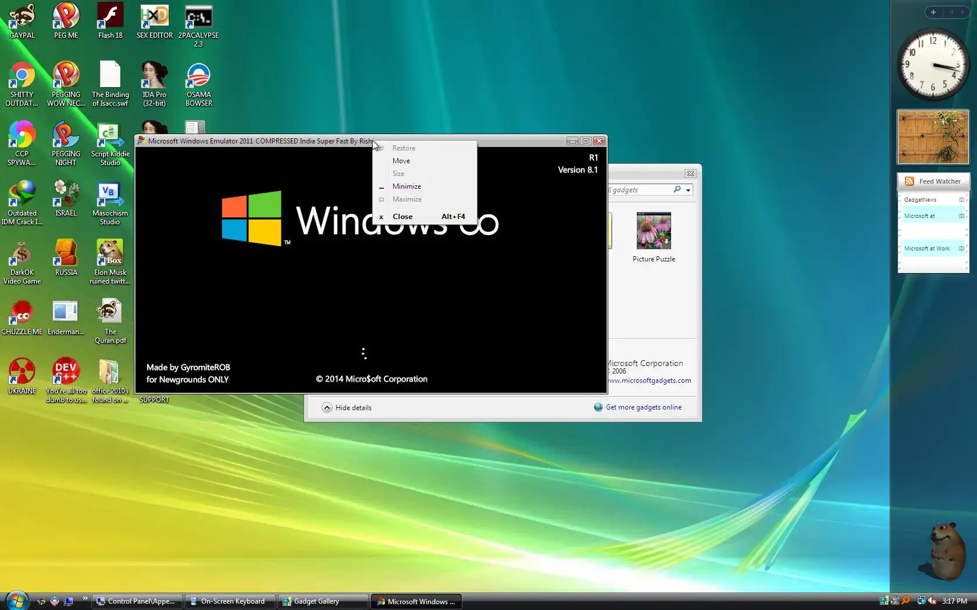Viewport: 977px width, 610px height.
Task: Click the 3:17 PM taskbar clock
Action: 954,601
